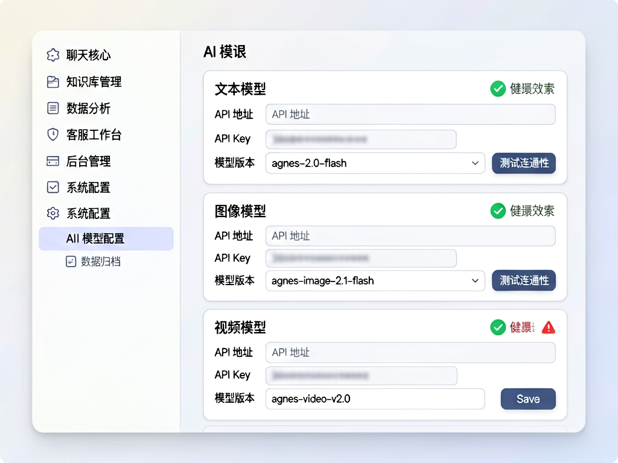618x463 pixels.
Task: Focus API 地址 field in 图像模型
Action: [x=410, y=236]
